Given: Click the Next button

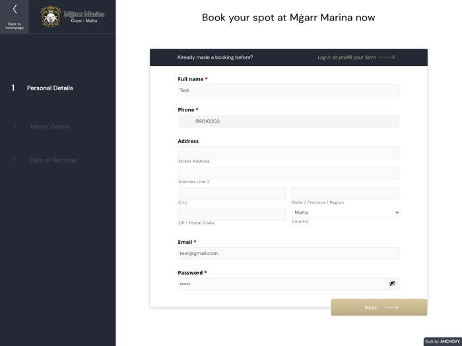Looking at the screenshot, I should (x=379, y=307).
